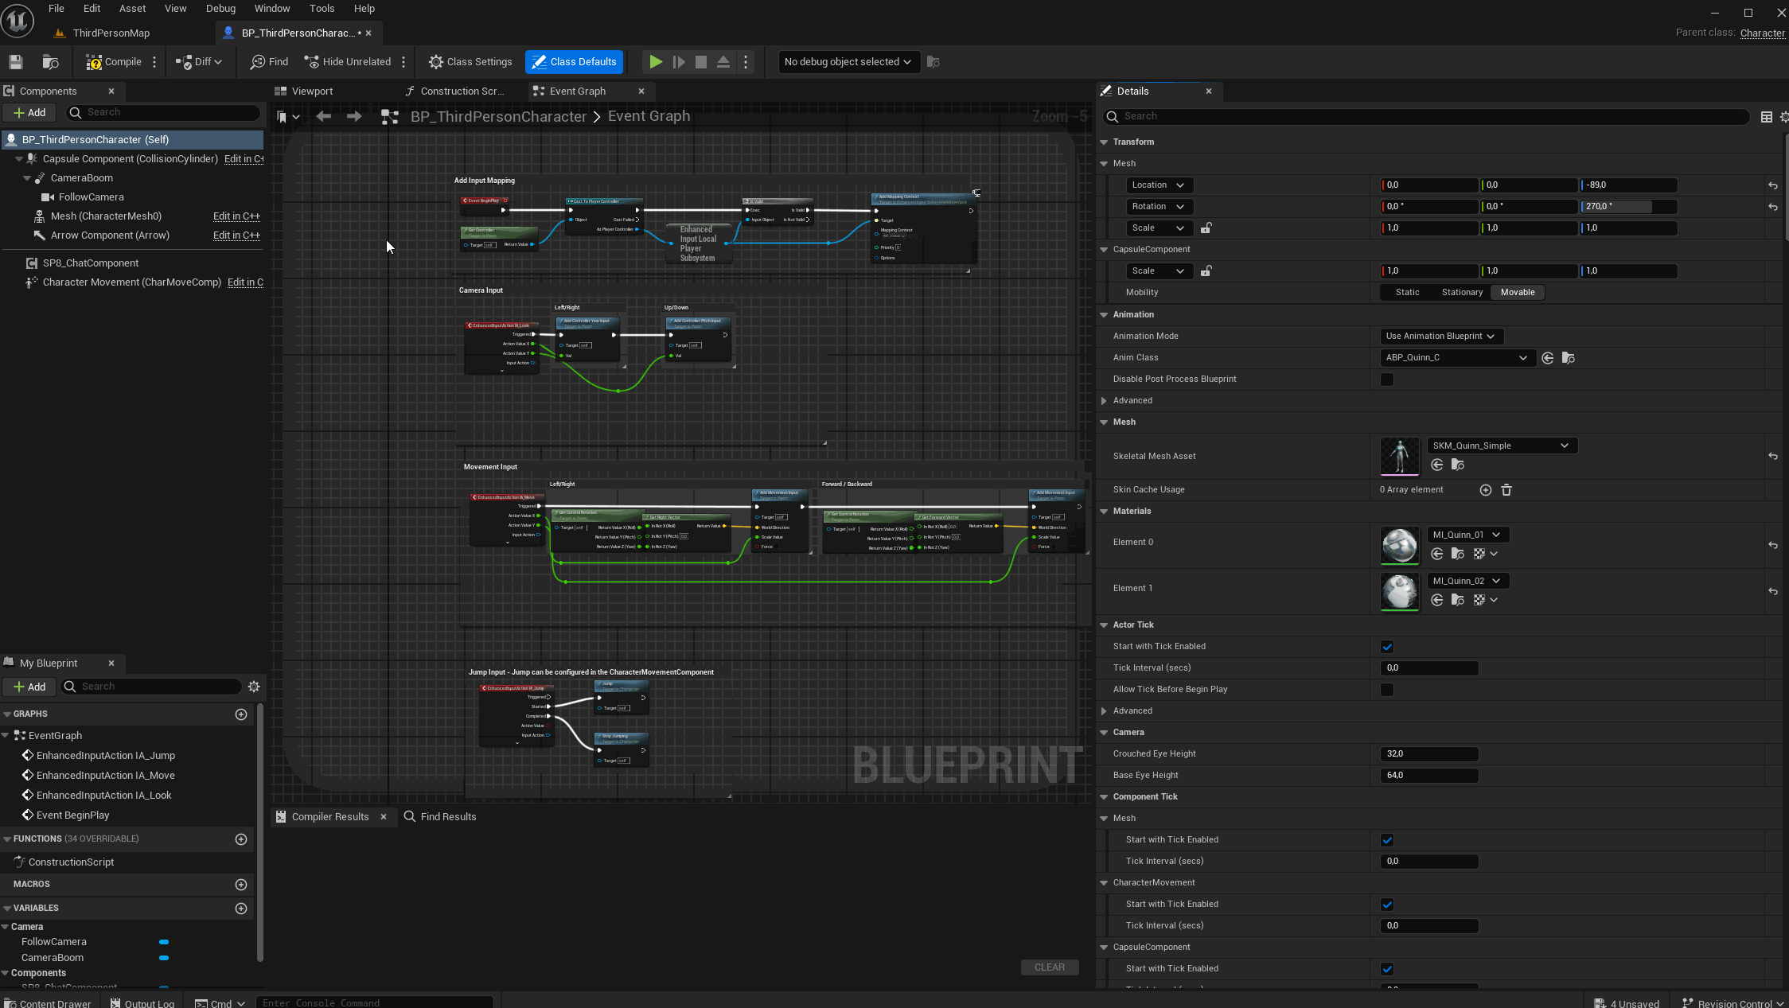Toggle the Scale lock icon under Mesh

point(1206,228)
